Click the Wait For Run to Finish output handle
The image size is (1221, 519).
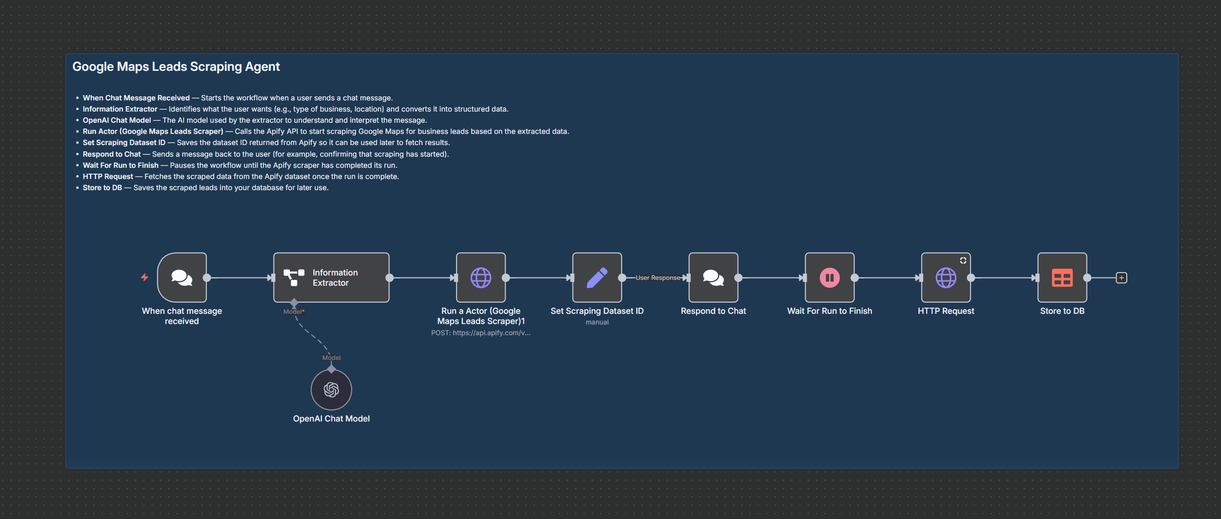[x=855, y=278]
